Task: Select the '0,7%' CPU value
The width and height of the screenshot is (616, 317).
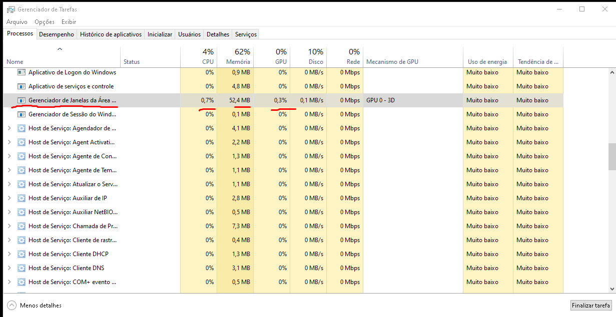Action: coord(207,100)
